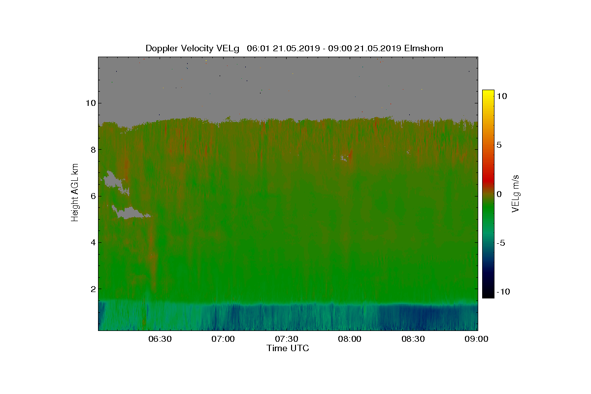
Task: Click the colorbar value label -10
Action: pos(502,292)
